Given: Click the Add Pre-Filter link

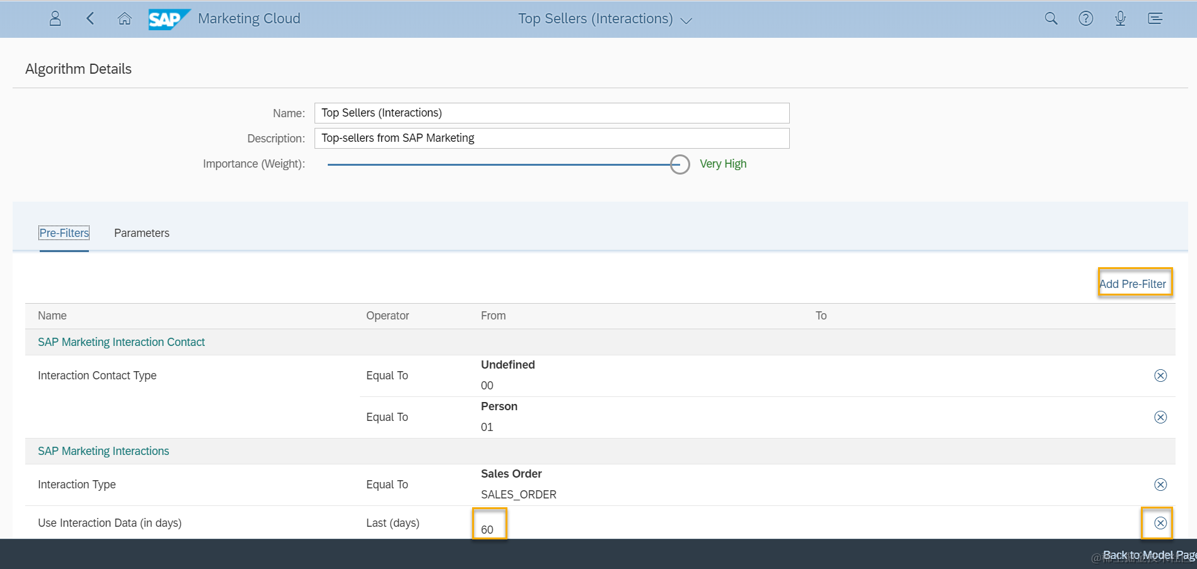Looking at the screenshot, I should (x=1133, y=284).
